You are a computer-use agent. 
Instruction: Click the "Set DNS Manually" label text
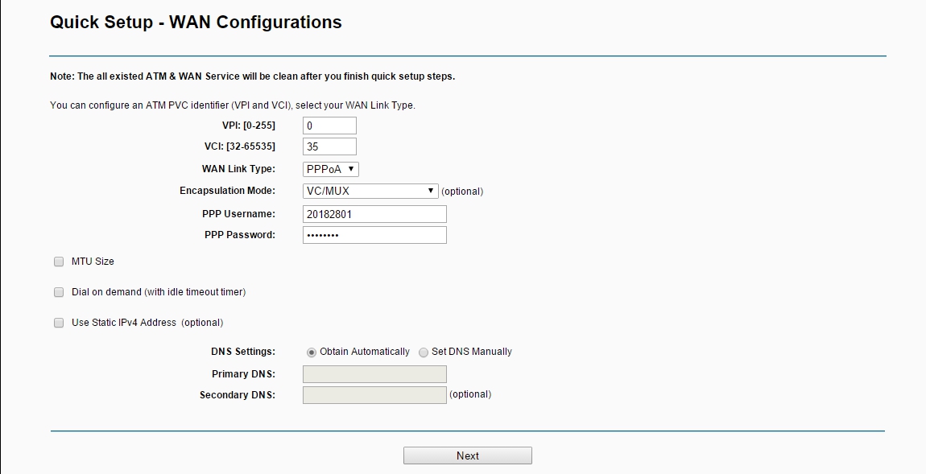click(x=471, y=352)
